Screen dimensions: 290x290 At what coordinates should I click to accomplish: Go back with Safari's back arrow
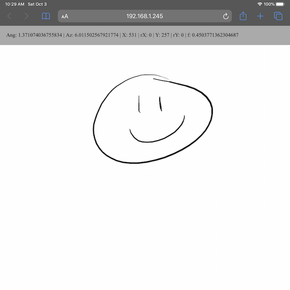click(9, 16)
